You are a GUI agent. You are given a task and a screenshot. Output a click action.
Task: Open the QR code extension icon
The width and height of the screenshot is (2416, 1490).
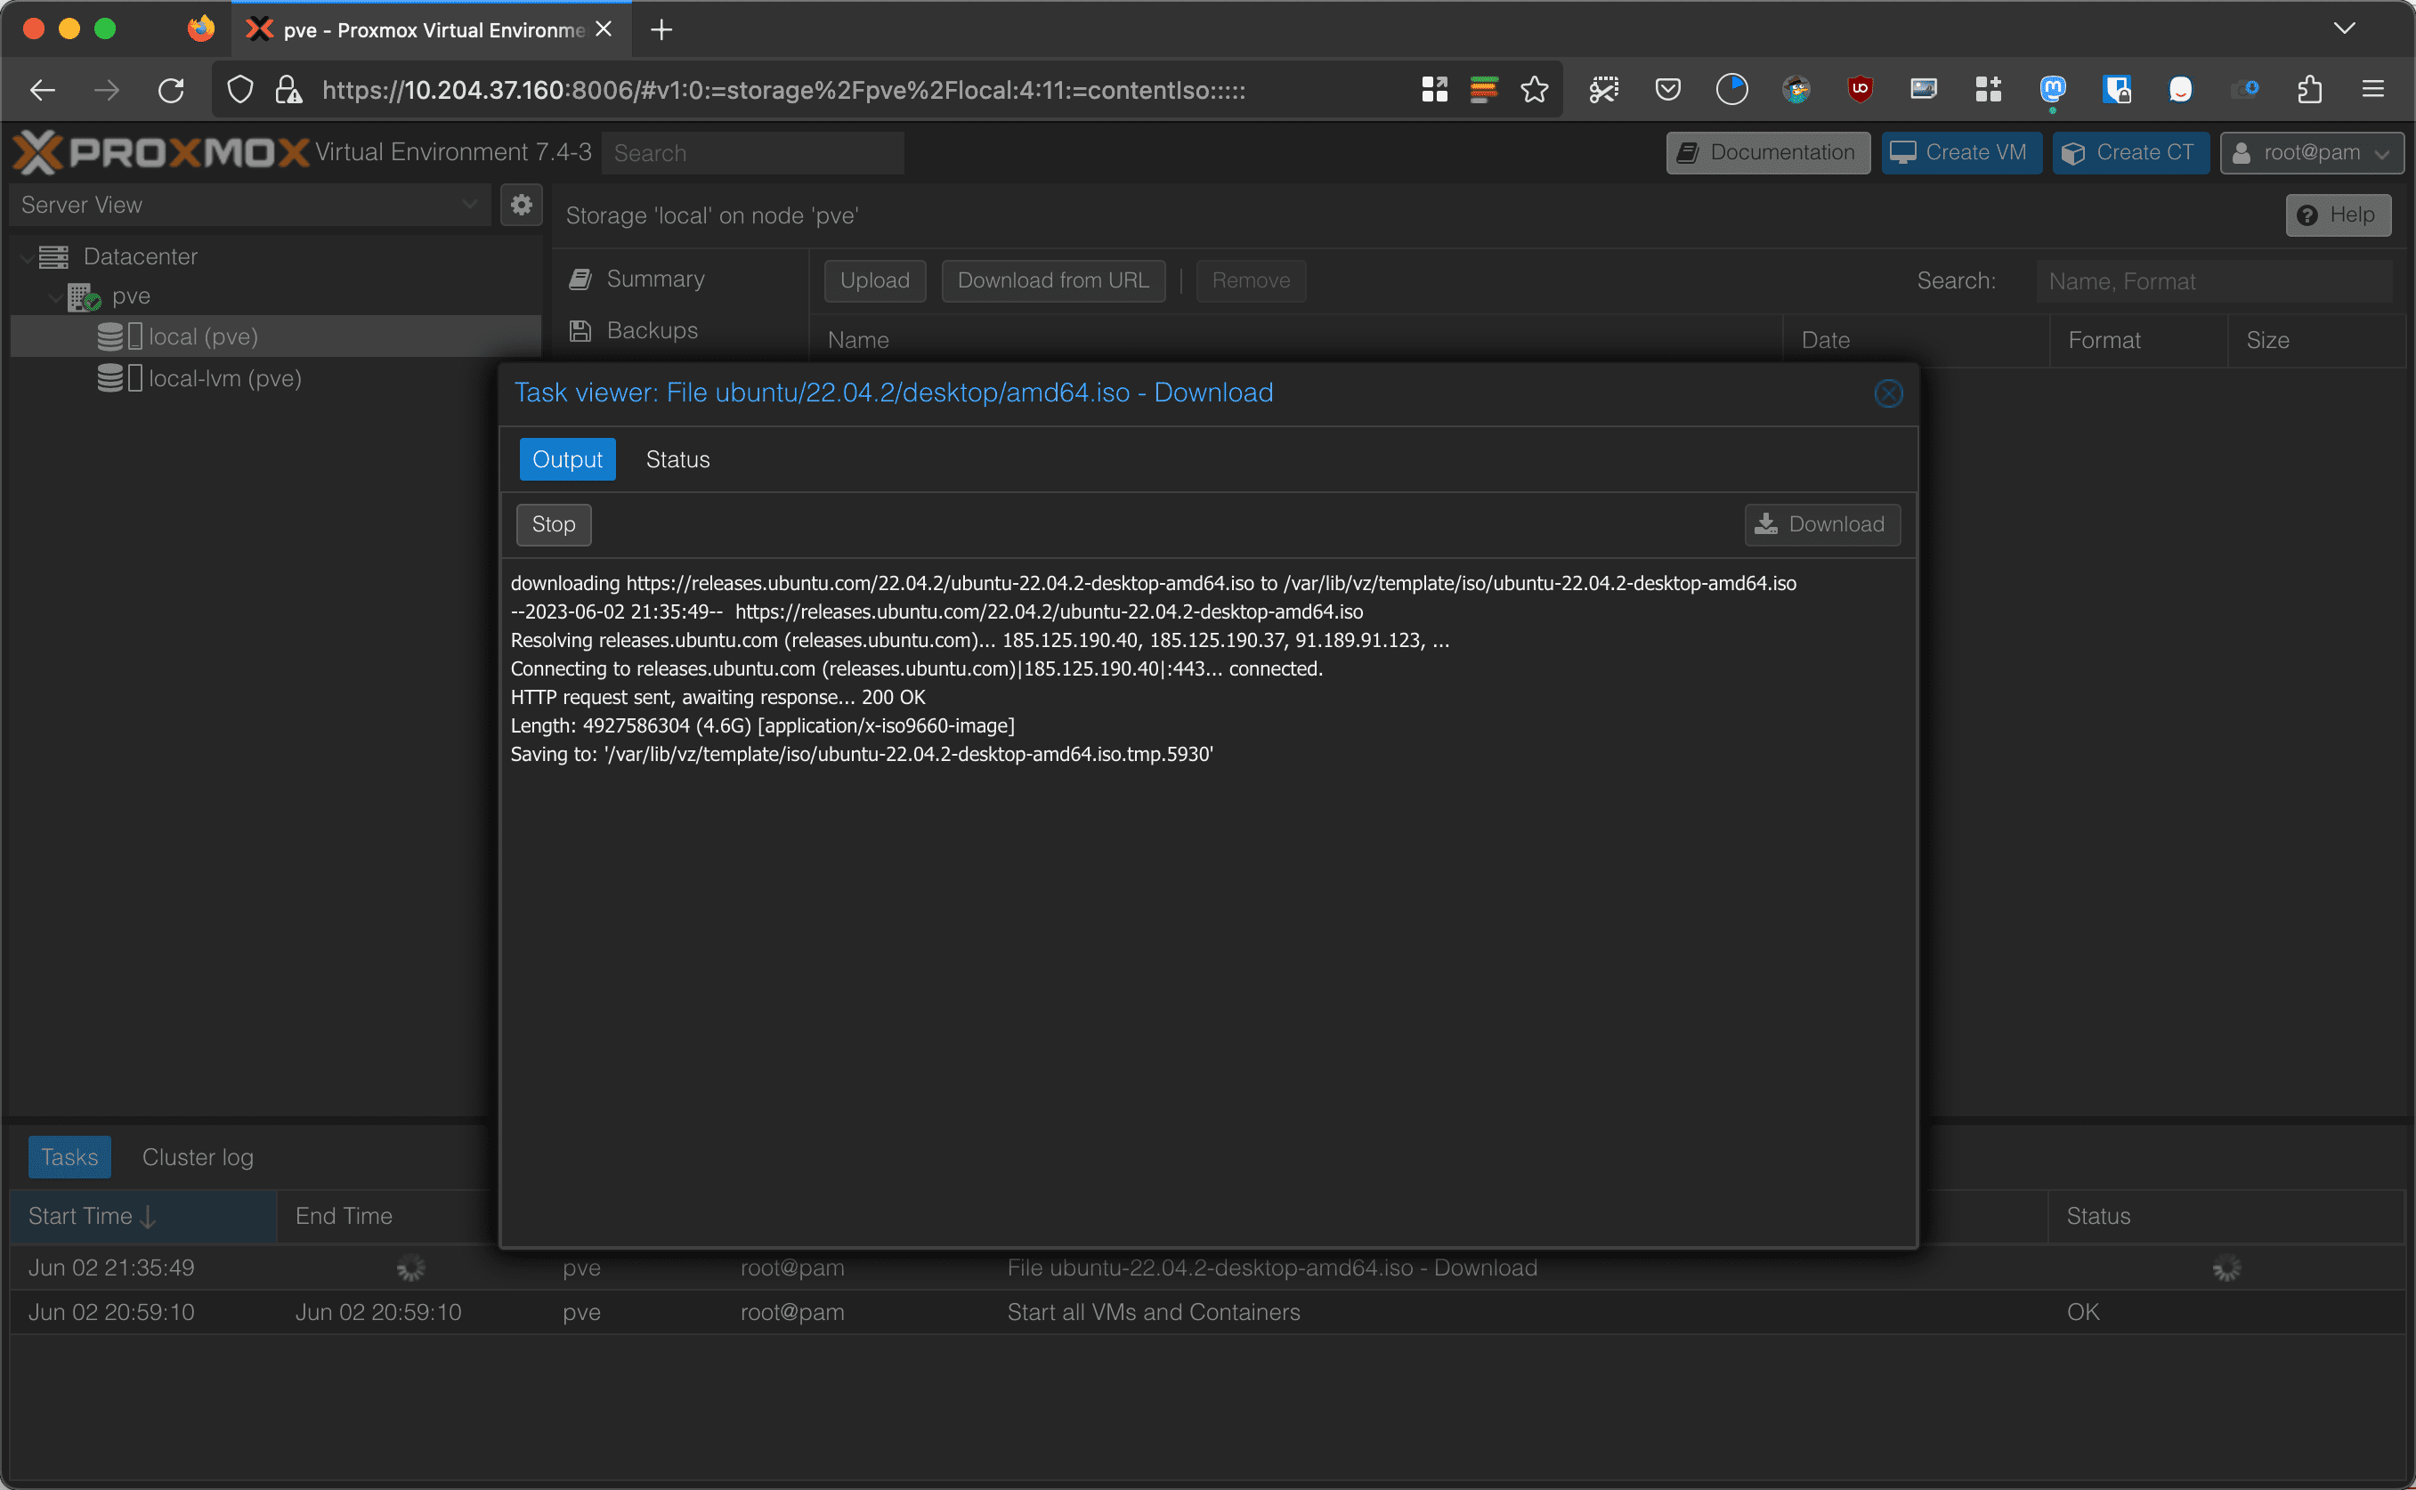pyautogui.click(x=1435, y=90)
